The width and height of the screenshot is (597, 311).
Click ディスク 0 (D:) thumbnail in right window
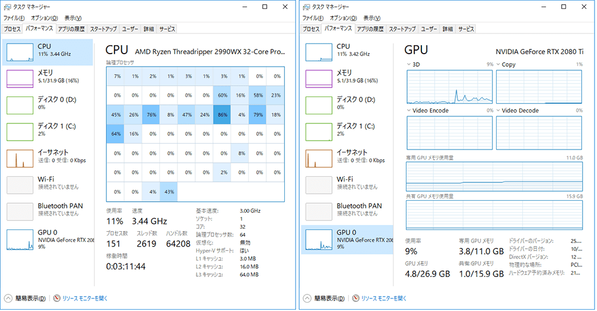pos(319,105)
